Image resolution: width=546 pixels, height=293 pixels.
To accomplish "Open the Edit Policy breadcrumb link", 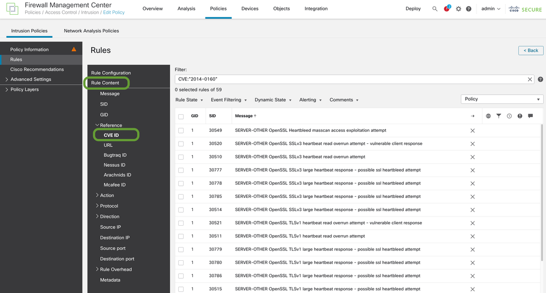I will pyautogui.click(x=114, y=13).
